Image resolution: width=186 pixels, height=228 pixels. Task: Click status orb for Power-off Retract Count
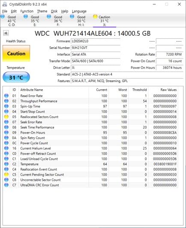6,153
